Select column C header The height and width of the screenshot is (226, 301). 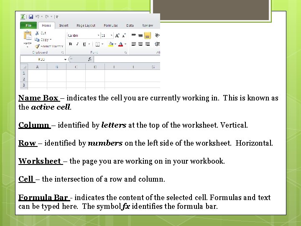pyautogui.click(x=76, y=67)
